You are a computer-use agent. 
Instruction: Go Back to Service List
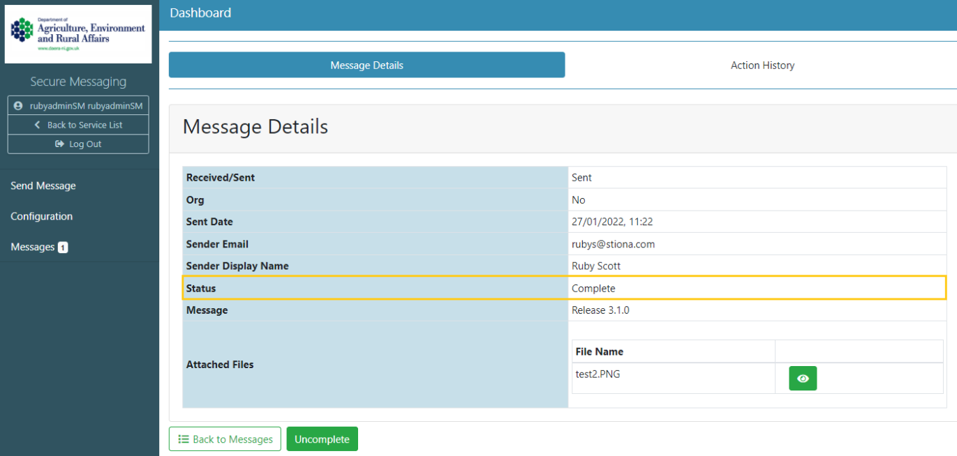(78, 125)
